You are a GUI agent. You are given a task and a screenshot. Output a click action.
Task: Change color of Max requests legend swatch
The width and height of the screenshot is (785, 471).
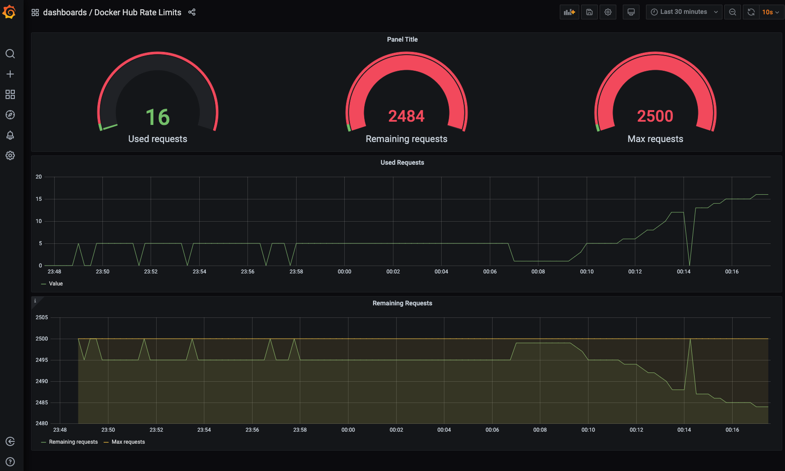(x=106, y=442)
